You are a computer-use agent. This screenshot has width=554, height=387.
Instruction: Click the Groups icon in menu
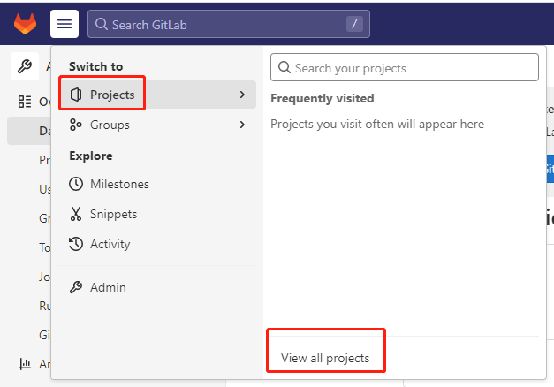76,125
